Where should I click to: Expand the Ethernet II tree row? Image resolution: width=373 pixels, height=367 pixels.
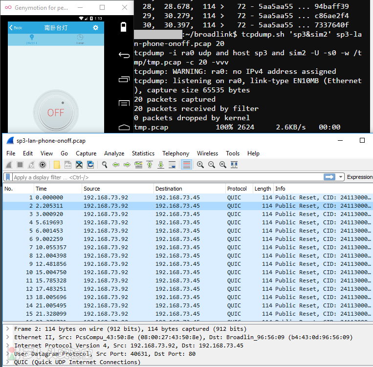[x=7, y=337]
